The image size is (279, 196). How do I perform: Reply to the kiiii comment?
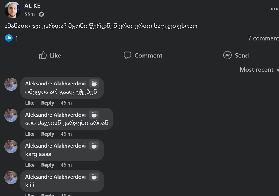coord(47,195)
